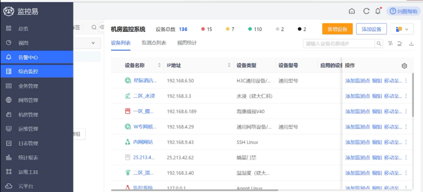The image size is (423, 192).
Task: Click the export download icon
Action: pos(411,43)
